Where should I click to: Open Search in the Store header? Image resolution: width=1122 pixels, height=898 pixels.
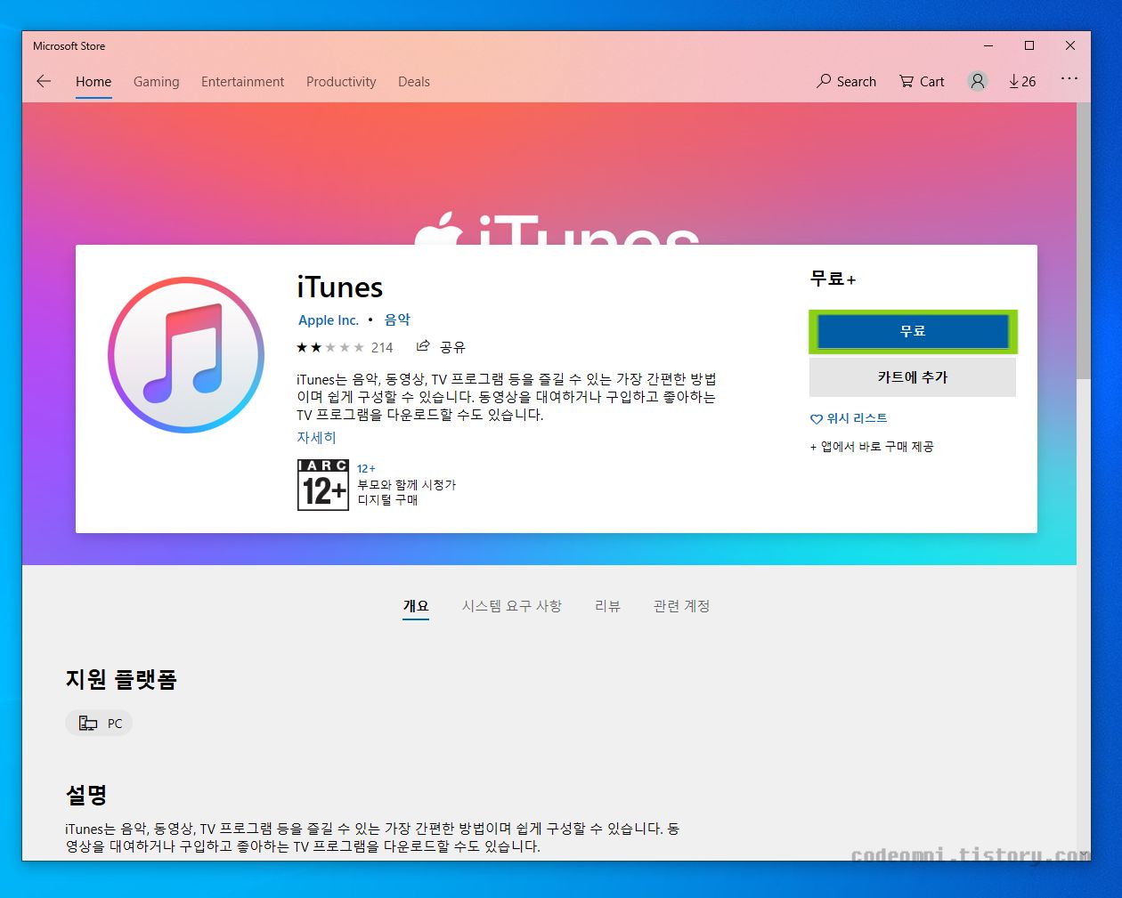pos(846,81)
